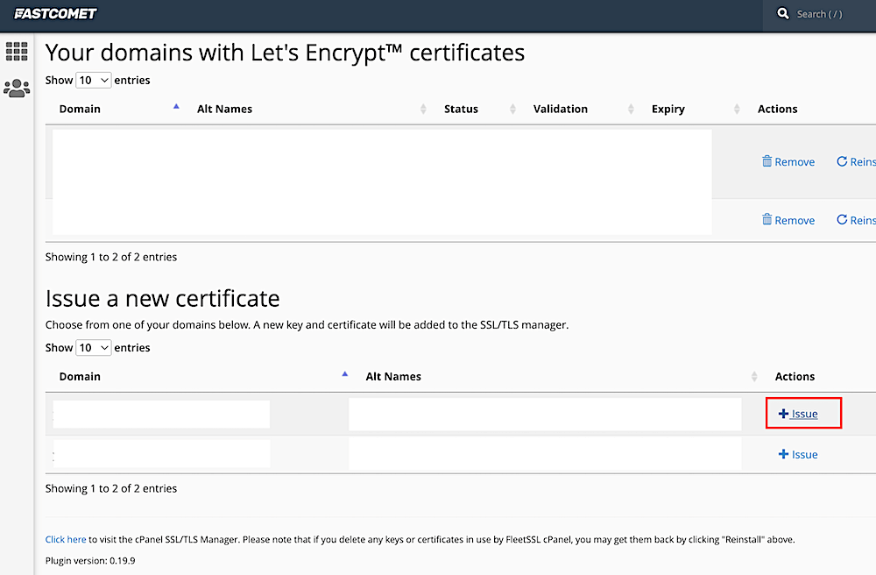Click the sort arrows icon next to Expiry
This screenshot has height=575, width=876.
tap(737, 109)
